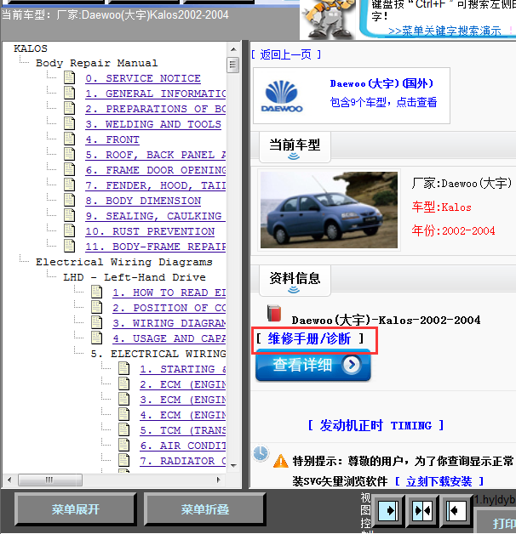Screen dimensions: 516x534
Task: Open 5. TCM (TRANS) wiring link
Action: [x=183, y=431]
